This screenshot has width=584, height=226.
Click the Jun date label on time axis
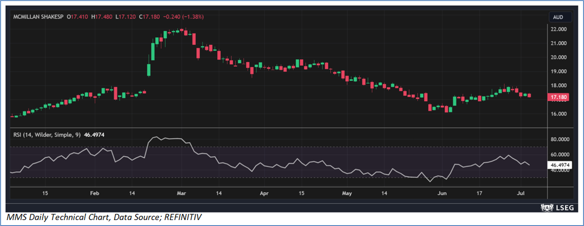442,193
